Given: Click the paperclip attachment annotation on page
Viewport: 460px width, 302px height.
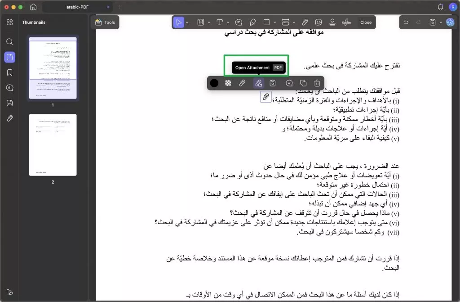Looking at the screenshot, I should [266, 96].
